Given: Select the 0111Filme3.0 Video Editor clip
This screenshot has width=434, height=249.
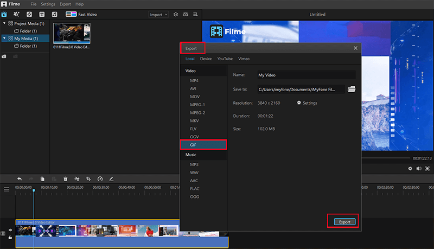Looking at the screenshot, I should pyautogui.click(x=122, y=234).
